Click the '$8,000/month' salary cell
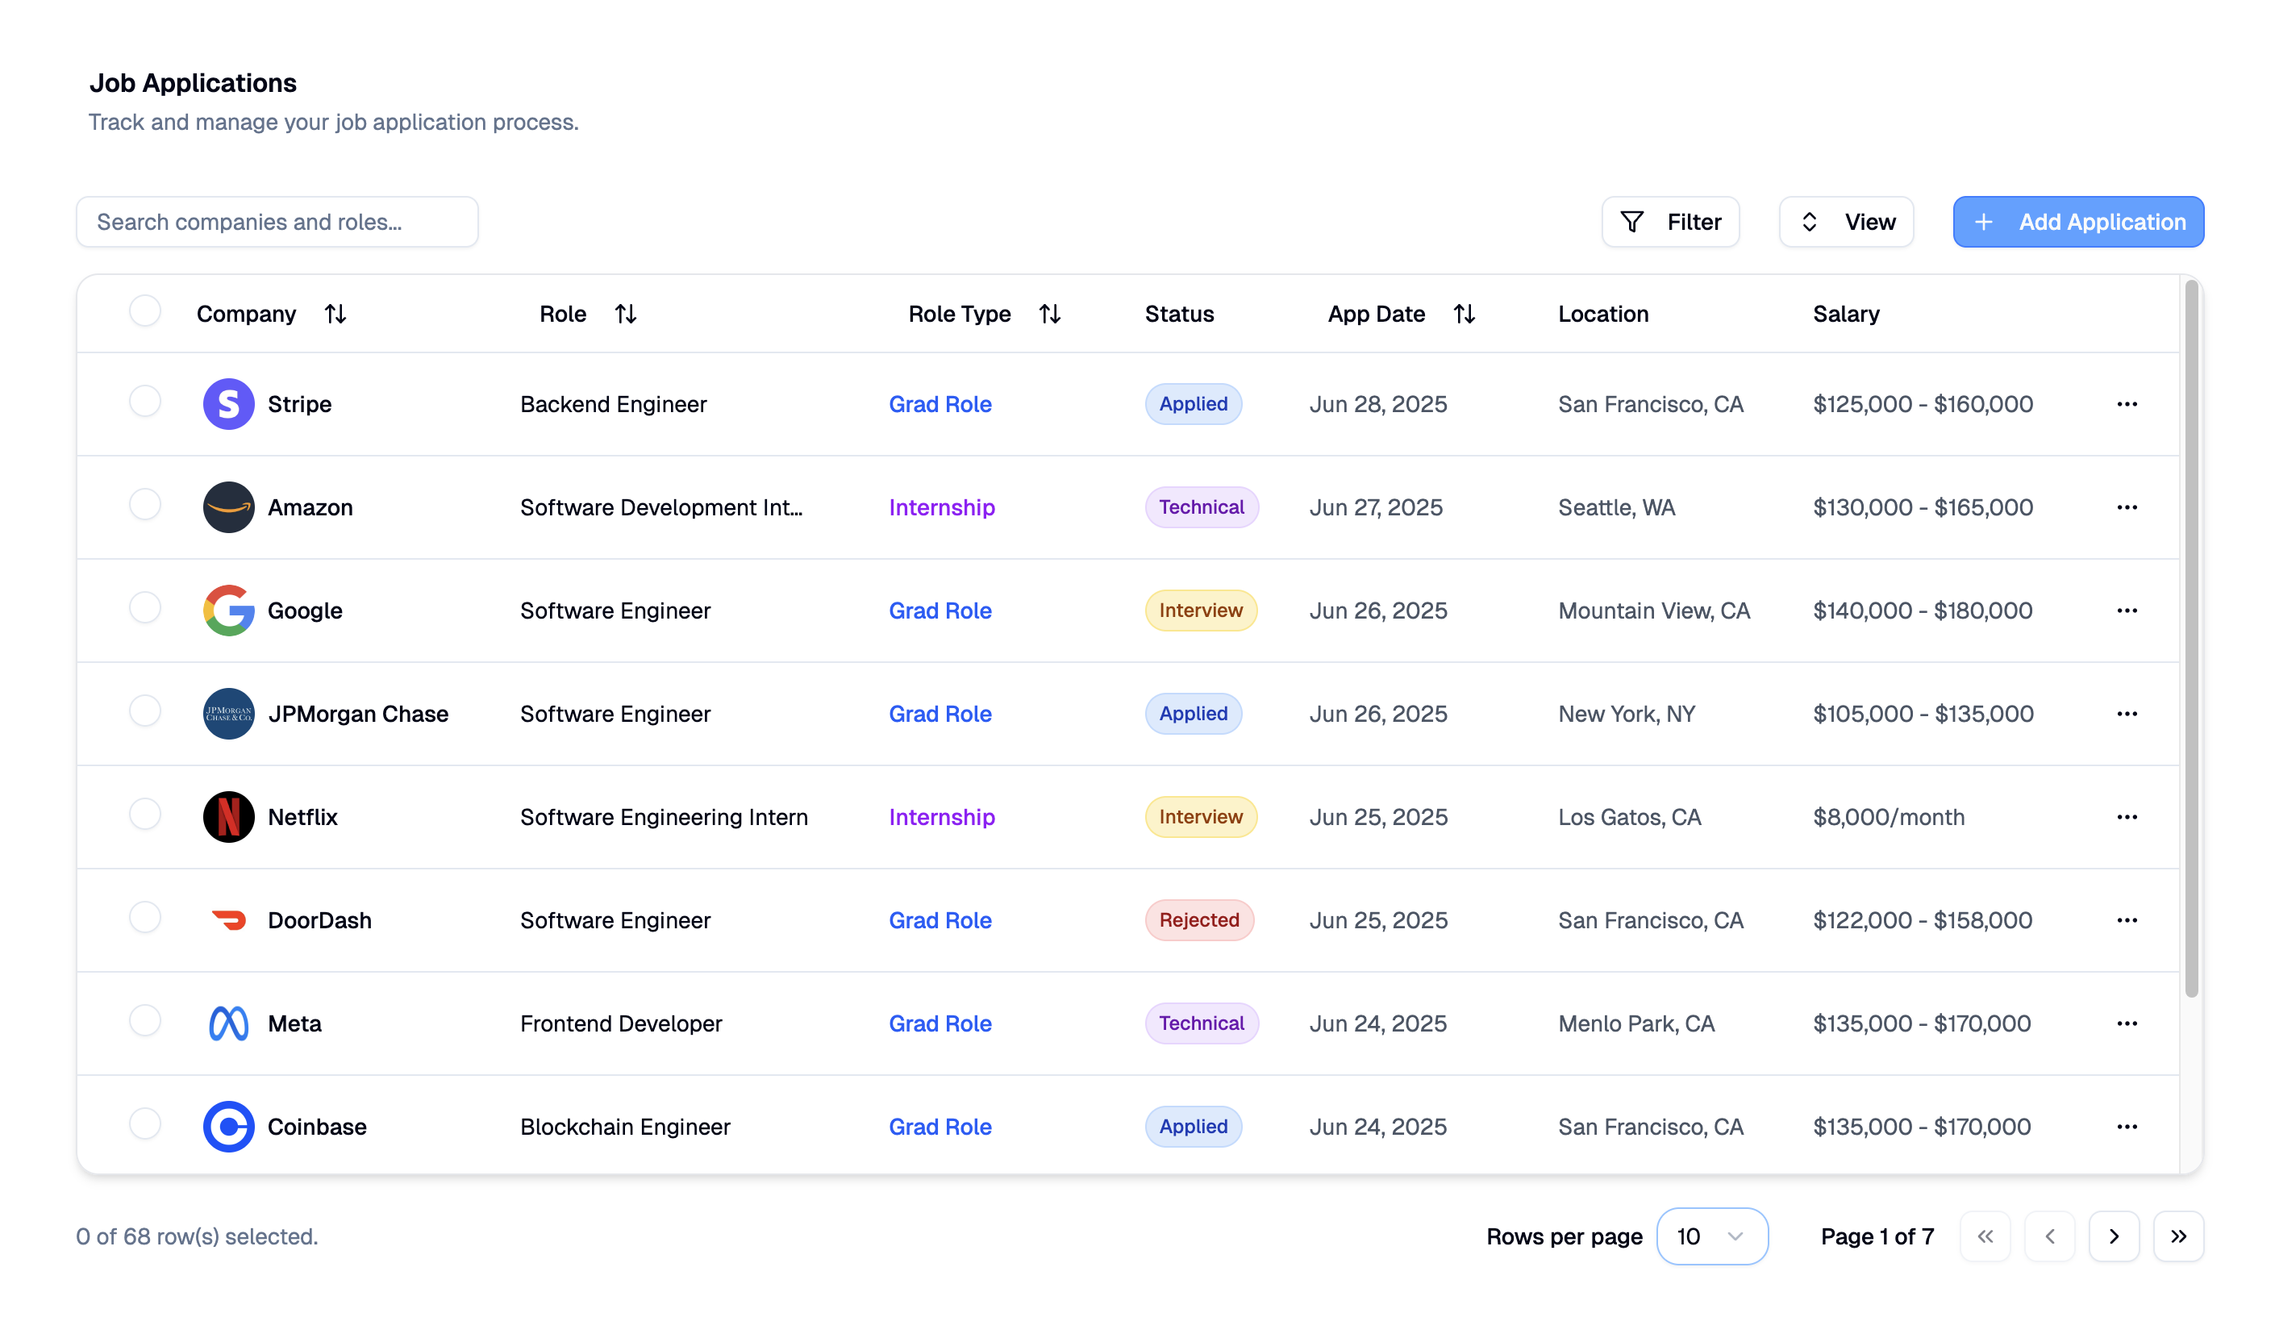2275x1338 pixels. (1888, 817)
